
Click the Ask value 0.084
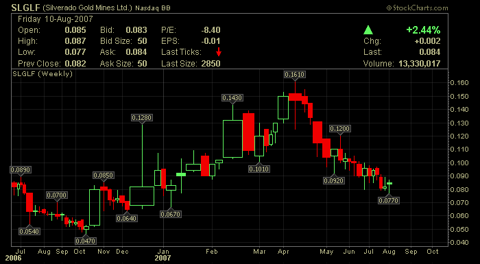coord(136,52)
